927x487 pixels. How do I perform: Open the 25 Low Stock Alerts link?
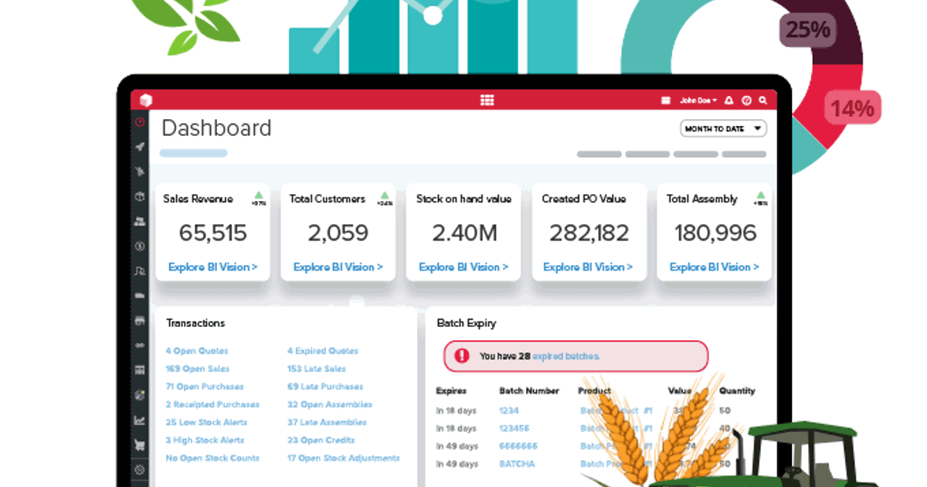pyautogui.click(x=206, y=422)
